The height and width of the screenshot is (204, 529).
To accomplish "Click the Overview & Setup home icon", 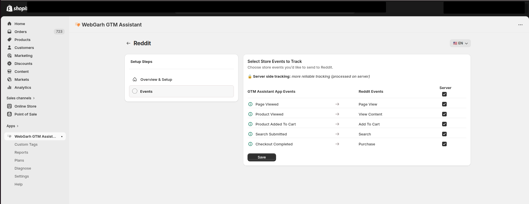I will coord(135,79).
